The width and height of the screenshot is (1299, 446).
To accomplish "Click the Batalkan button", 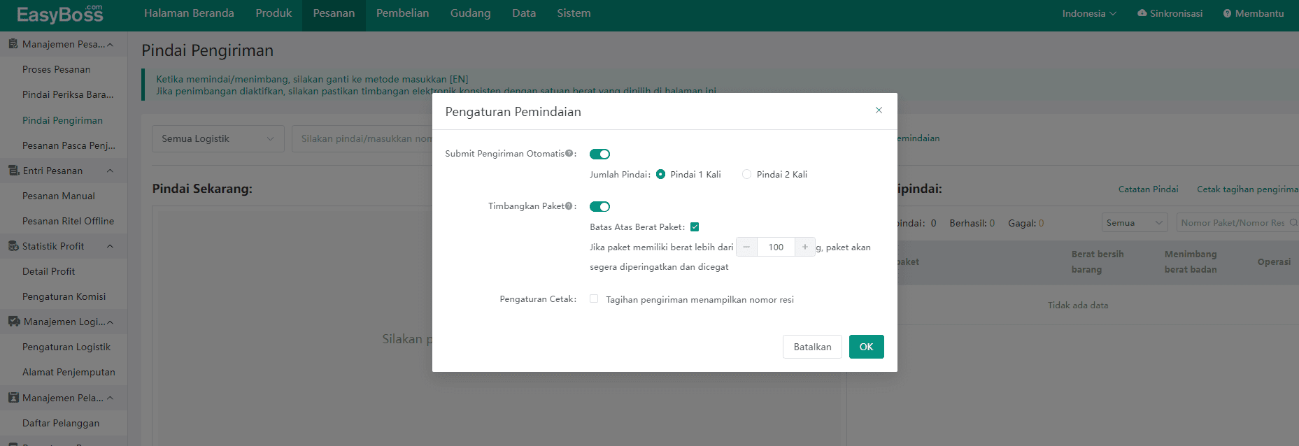I will pyautogui.click(x=812, y=347).
